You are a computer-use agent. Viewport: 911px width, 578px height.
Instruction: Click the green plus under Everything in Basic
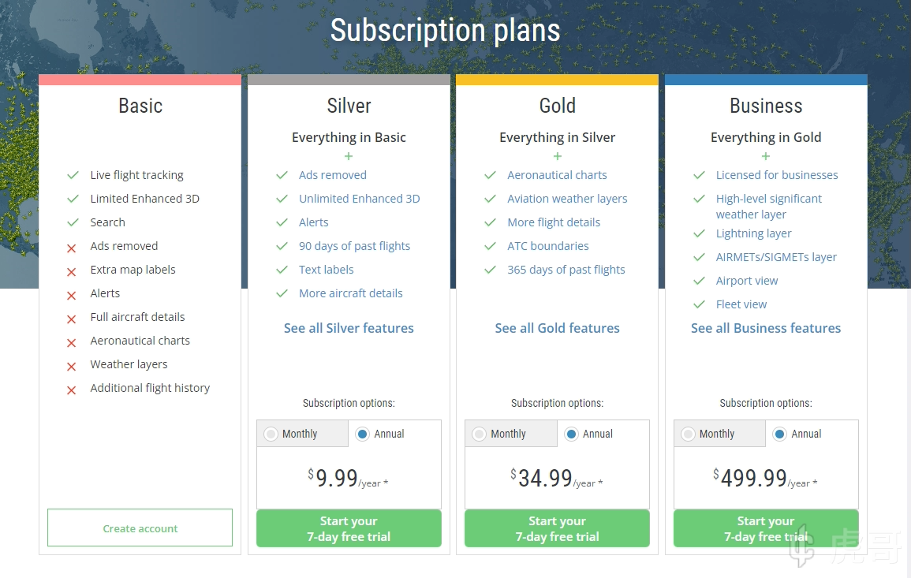click(x=349, y=156)
